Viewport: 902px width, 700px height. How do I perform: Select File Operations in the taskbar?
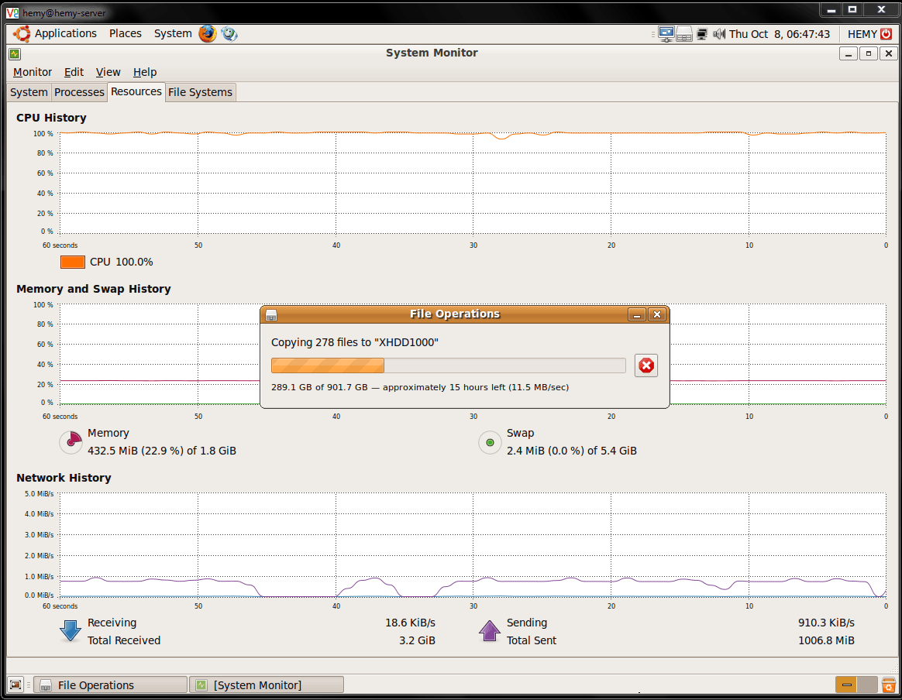pos(111,685)
